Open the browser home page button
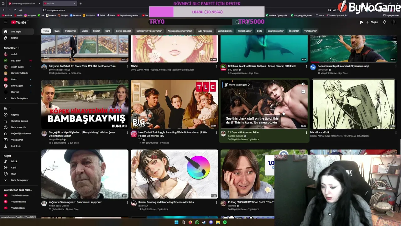 click(x=20, y=10)
